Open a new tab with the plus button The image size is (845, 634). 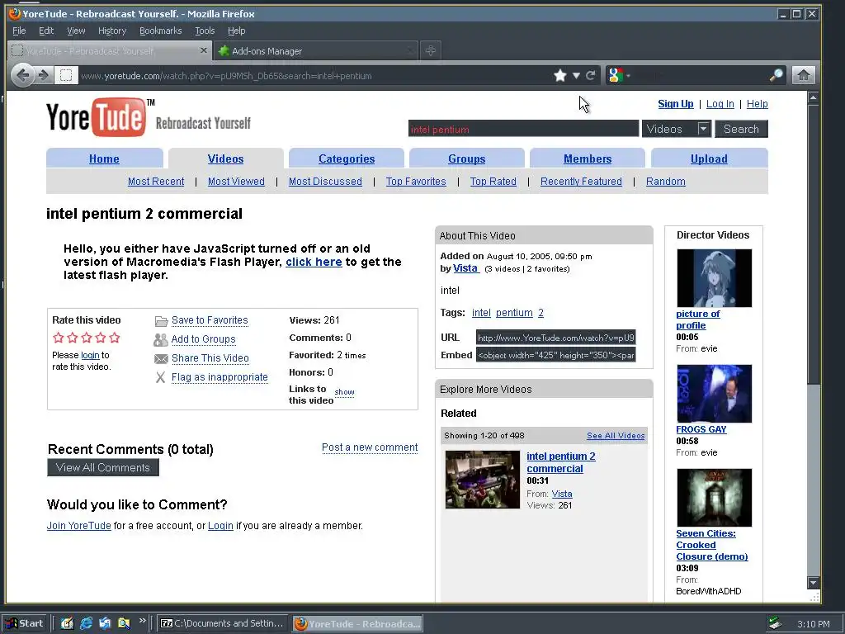tap(430, 50)
